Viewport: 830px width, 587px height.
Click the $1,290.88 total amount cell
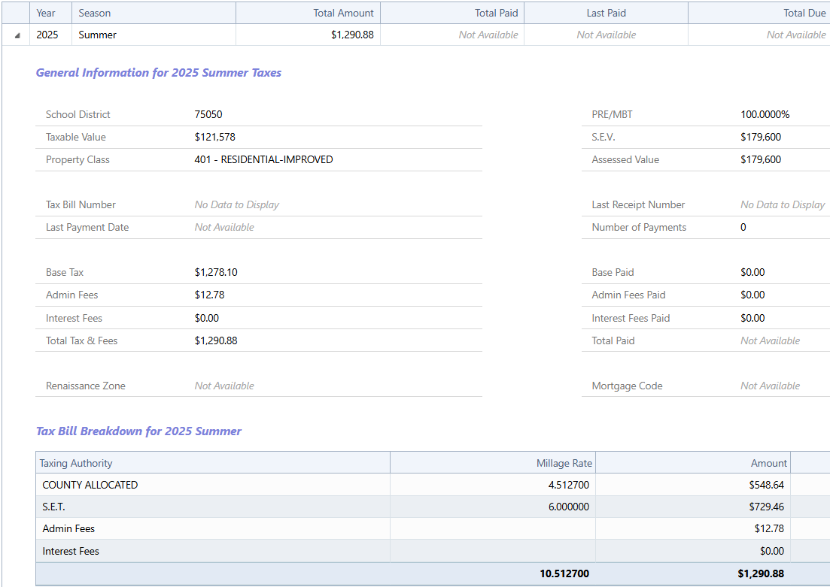click(352, 35)
